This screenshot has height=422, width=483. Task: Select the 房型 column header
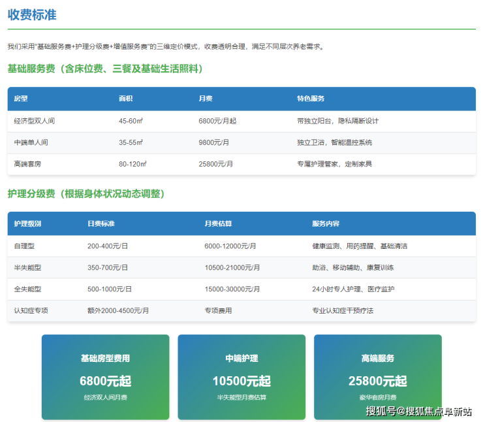click(21, 99)
